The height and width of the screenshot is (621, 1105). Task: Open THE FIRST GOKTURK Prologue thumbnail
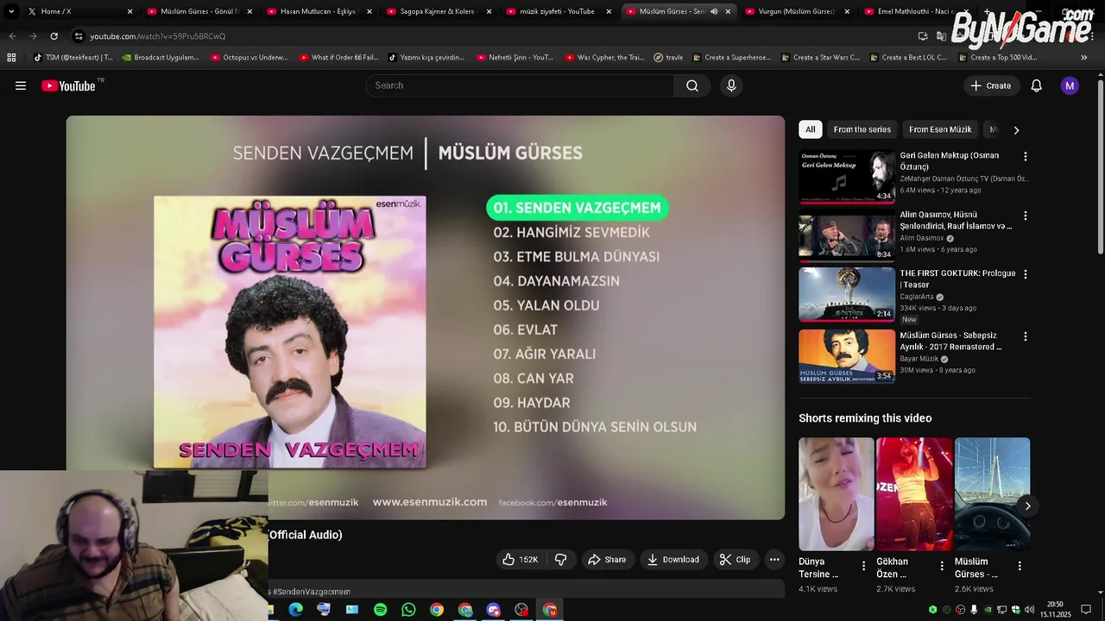pos(847,294)
